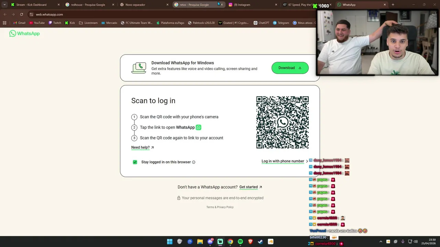Open the Telegram bookmark

(x=281, y=23)
